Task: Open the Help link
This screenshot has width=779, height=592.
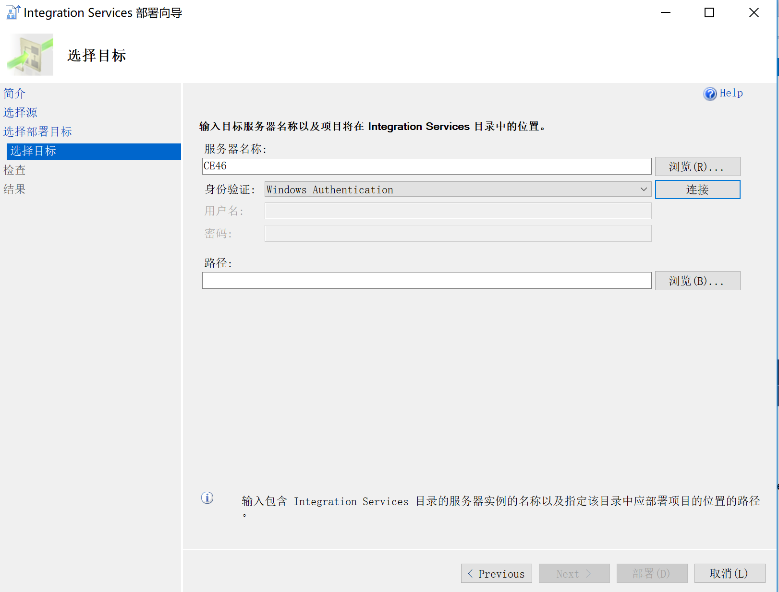Action: pyautogui.click(x=731, y=93)
